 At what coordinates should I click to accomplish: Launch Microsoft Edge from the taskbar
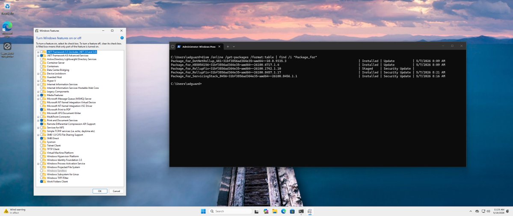[x=284, y=211]
